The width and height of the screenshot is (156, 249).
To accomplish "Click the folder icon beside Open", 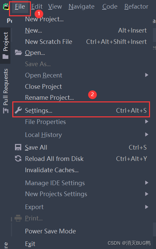I will pos(18,53).
